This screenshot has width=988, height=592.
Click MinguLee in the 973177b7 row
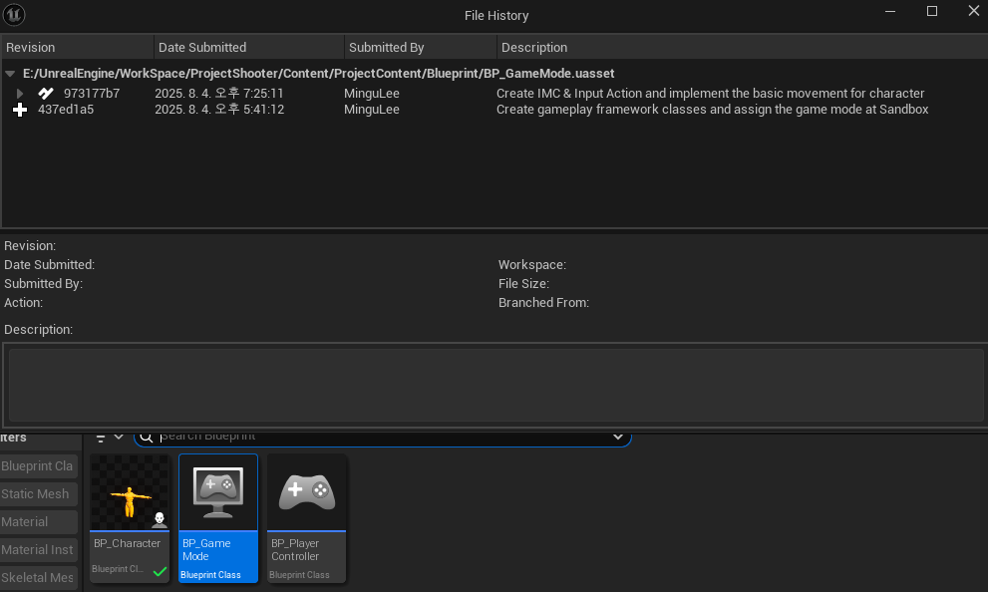click(x=372, y=94)
